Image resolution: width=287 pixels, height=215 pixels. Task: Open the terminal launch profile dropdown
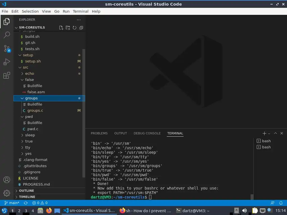269,134
